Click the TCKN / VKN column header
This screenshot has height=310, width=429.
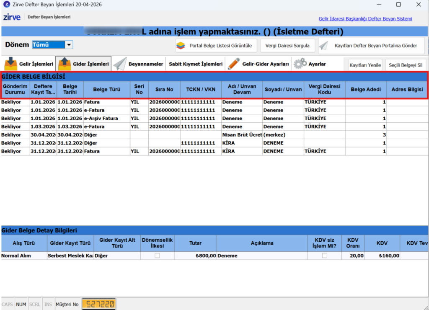(201, 89)
